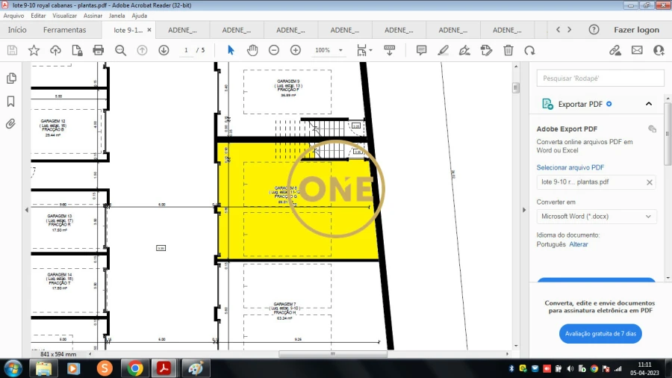Viewport: 672px width, 378px height.
Task: Open the Microsoft Word format dropdown
Action: click(596, 217)
